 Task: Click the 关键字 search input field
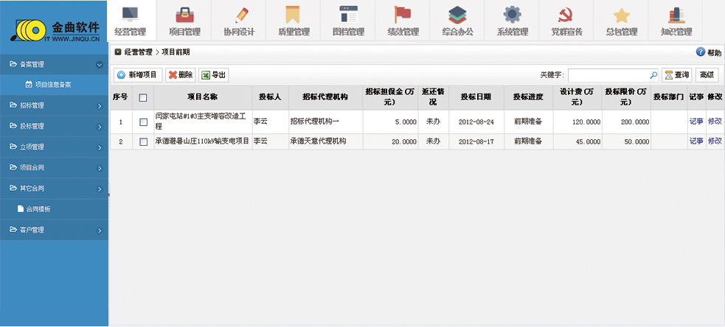tap(608, 75)
